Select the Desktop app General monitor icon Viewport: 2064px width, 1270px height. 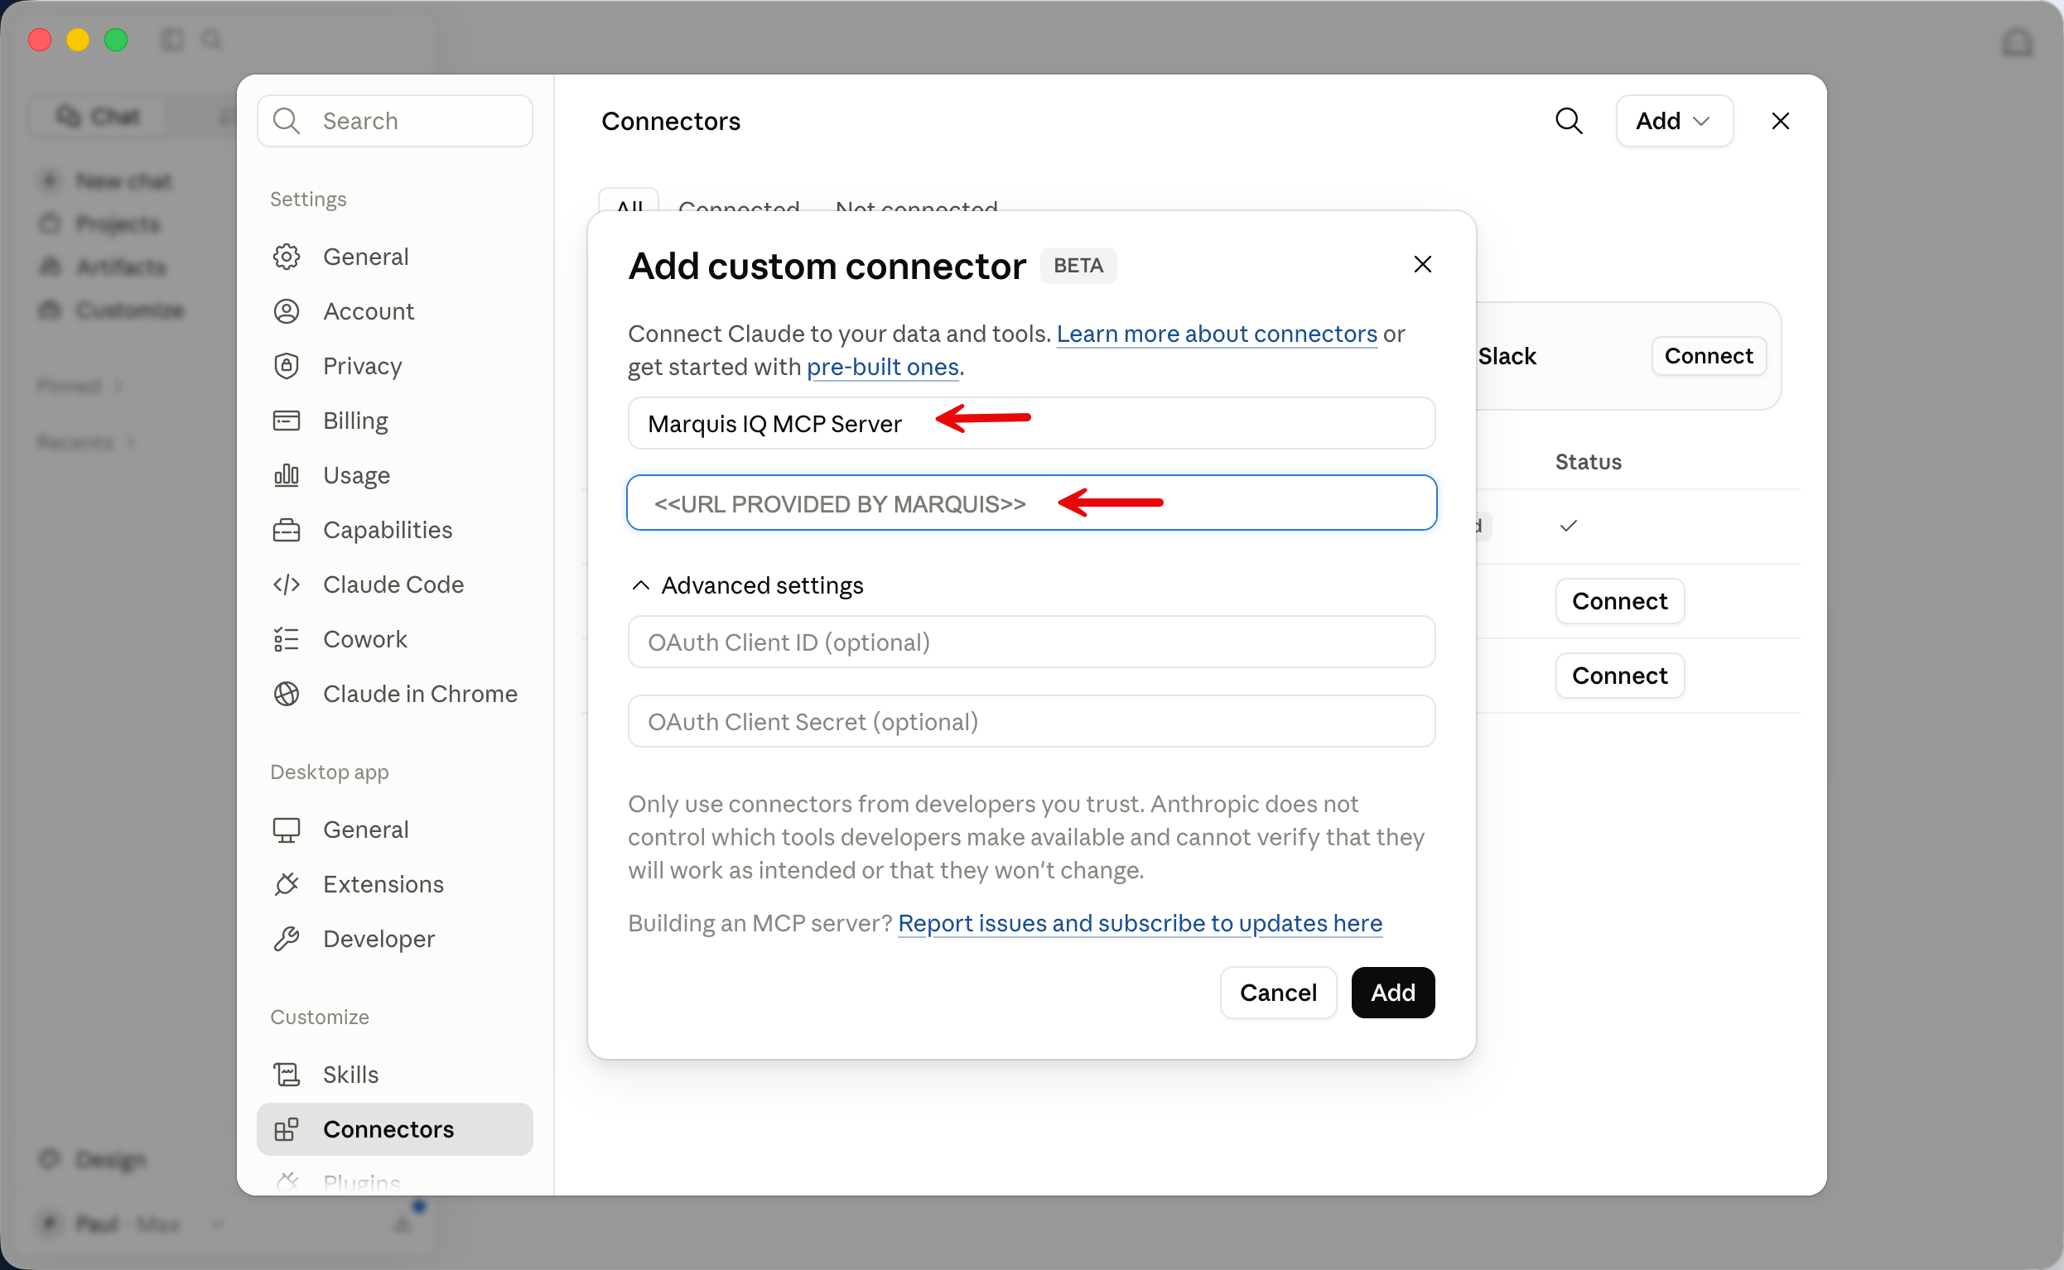click(x=287, y=830)
